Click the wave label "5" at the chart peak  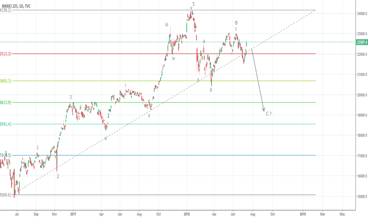193,4
